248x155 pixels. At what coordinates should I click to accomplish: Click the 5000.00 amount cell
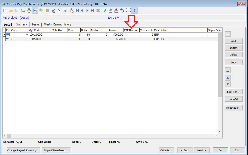tap(116, 35)
